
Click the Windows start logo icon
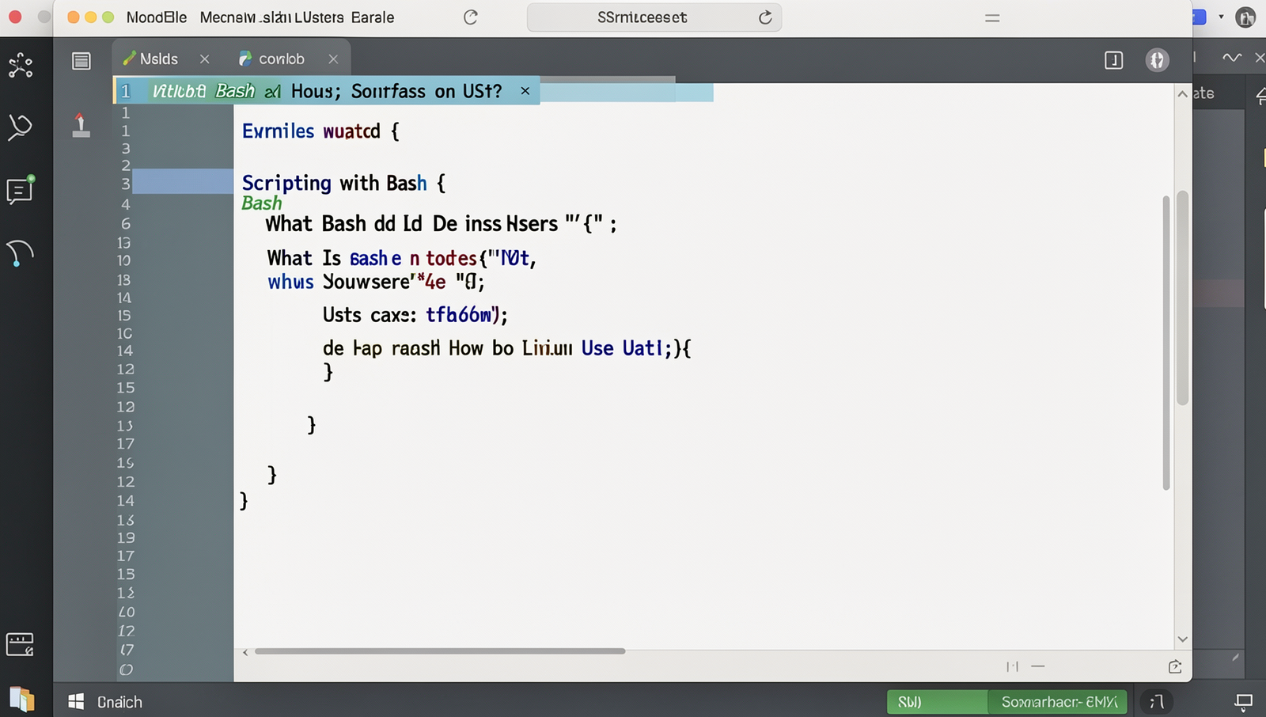pyautogui.click(x=76, y=702)
